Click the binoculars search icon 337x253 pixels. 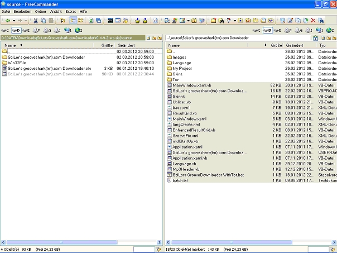click(221, 21)
